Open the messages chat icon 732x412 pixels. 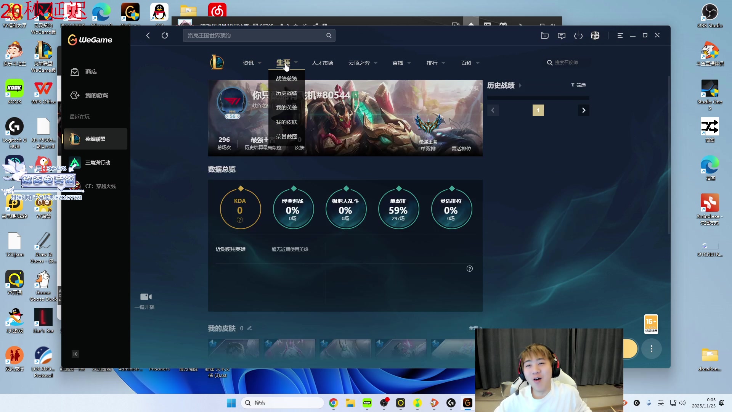click(x=562, y=35)
